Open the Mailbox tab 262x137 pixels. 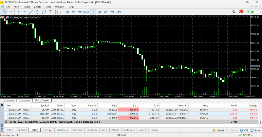tap(62, 130)
